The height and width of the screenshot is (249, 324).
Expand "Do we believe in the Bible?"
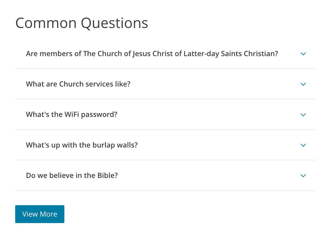(72, 176)
